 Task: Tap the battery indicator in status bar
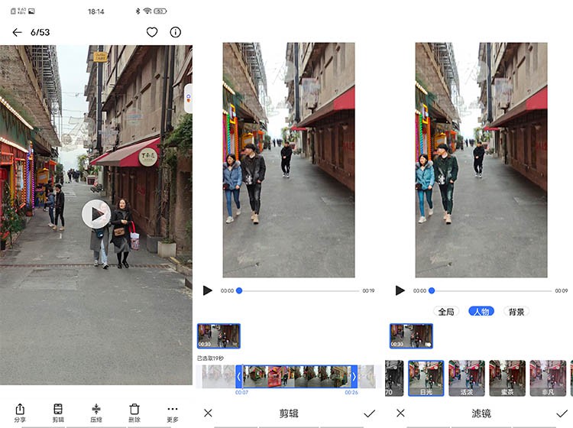(x=160, y=11)
